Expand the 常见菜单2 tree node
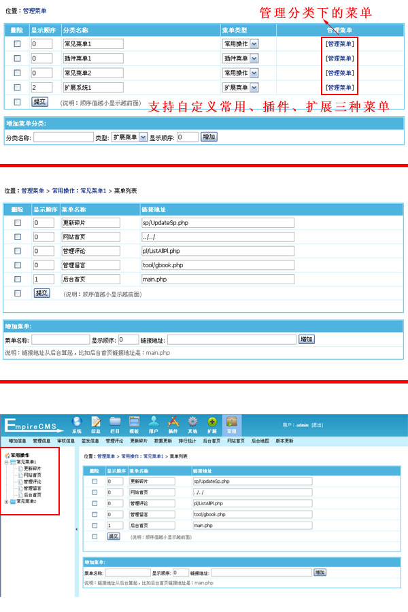The width and height of the screenshot is (408, 612). pos(7,502)
